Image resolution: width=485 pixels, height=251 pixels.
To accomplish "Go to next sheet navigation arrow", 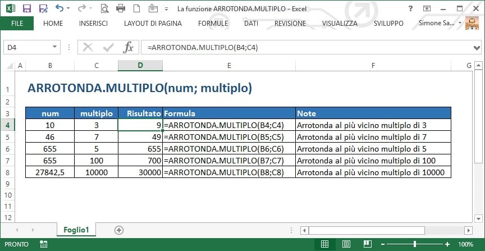I will click(x=33, y=230).
